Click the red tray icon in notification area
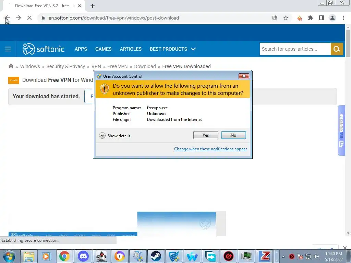The image size is (351, 263). tap(291, 256)
